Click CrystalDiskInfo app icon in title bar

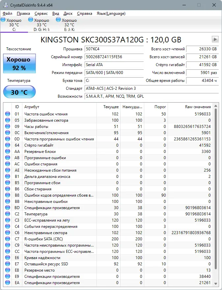(6, 5)
